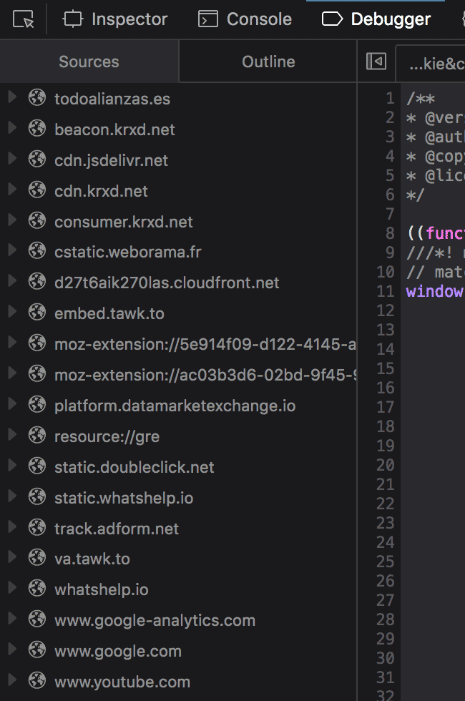
Task: Expand the whatshelp.io arrow
Action: point(13,589)
